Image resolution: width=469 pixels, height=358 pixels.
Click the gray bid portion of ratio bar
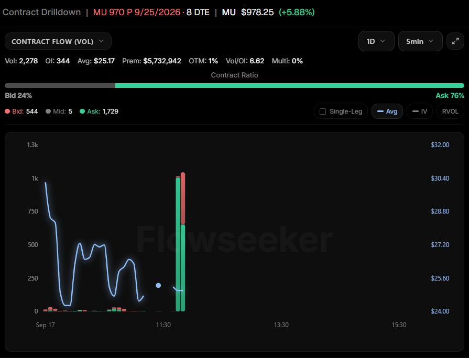60,86
